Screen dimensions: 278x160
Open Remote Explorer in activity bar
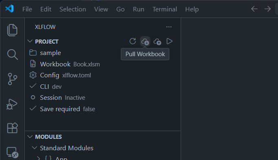click(x=12, y=152)
